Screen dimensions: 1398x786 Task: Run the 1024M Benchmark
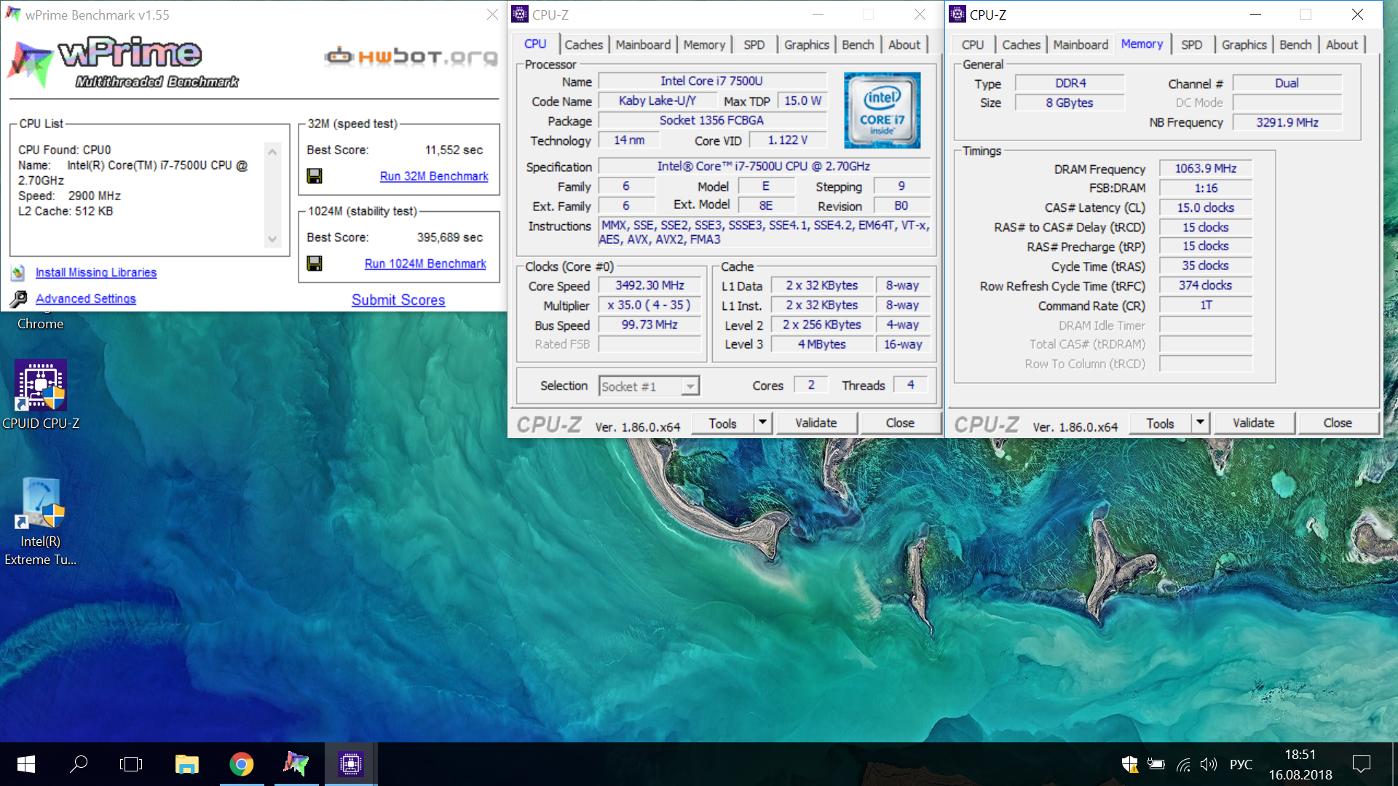[x=425, y=263]
